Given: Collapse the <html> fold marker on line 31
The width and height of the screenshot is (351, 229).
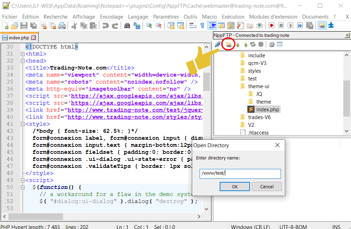Looking at the screenshot, I should point(23,54).
